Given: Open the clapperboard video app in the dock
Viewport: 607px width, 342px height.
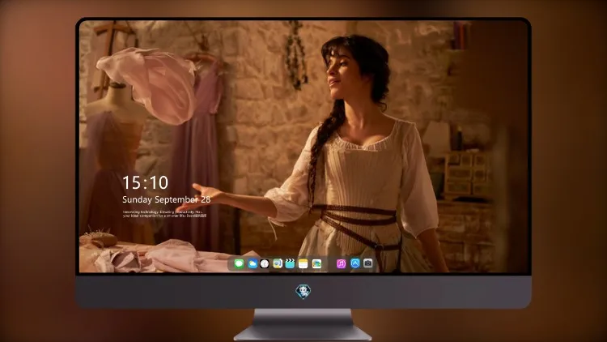Looking at the screenshot, I should 290,264.
